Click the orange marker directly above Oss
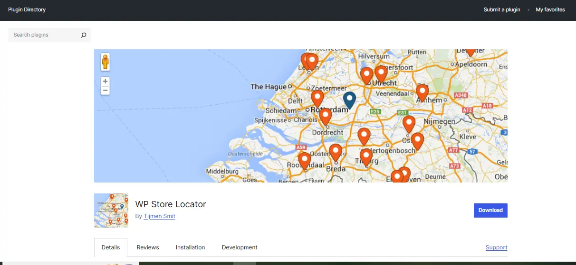576x265 pixels. pyautogui.click(x=409, y=124)
